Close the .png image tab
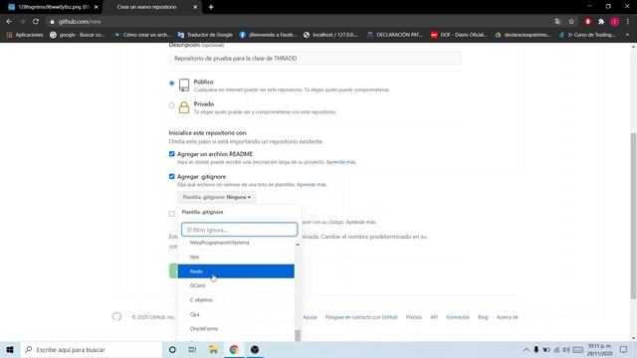 pos(97,7)
